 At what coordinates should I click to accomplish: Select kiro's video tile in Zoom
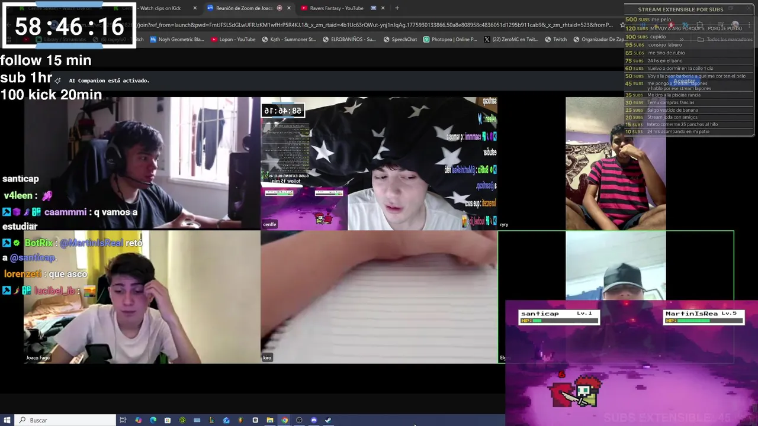pos(379,297)
